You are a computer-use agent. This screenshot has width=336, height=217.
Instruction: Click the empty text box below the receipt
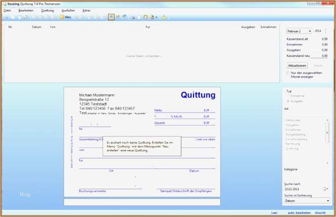coord(142,202)
